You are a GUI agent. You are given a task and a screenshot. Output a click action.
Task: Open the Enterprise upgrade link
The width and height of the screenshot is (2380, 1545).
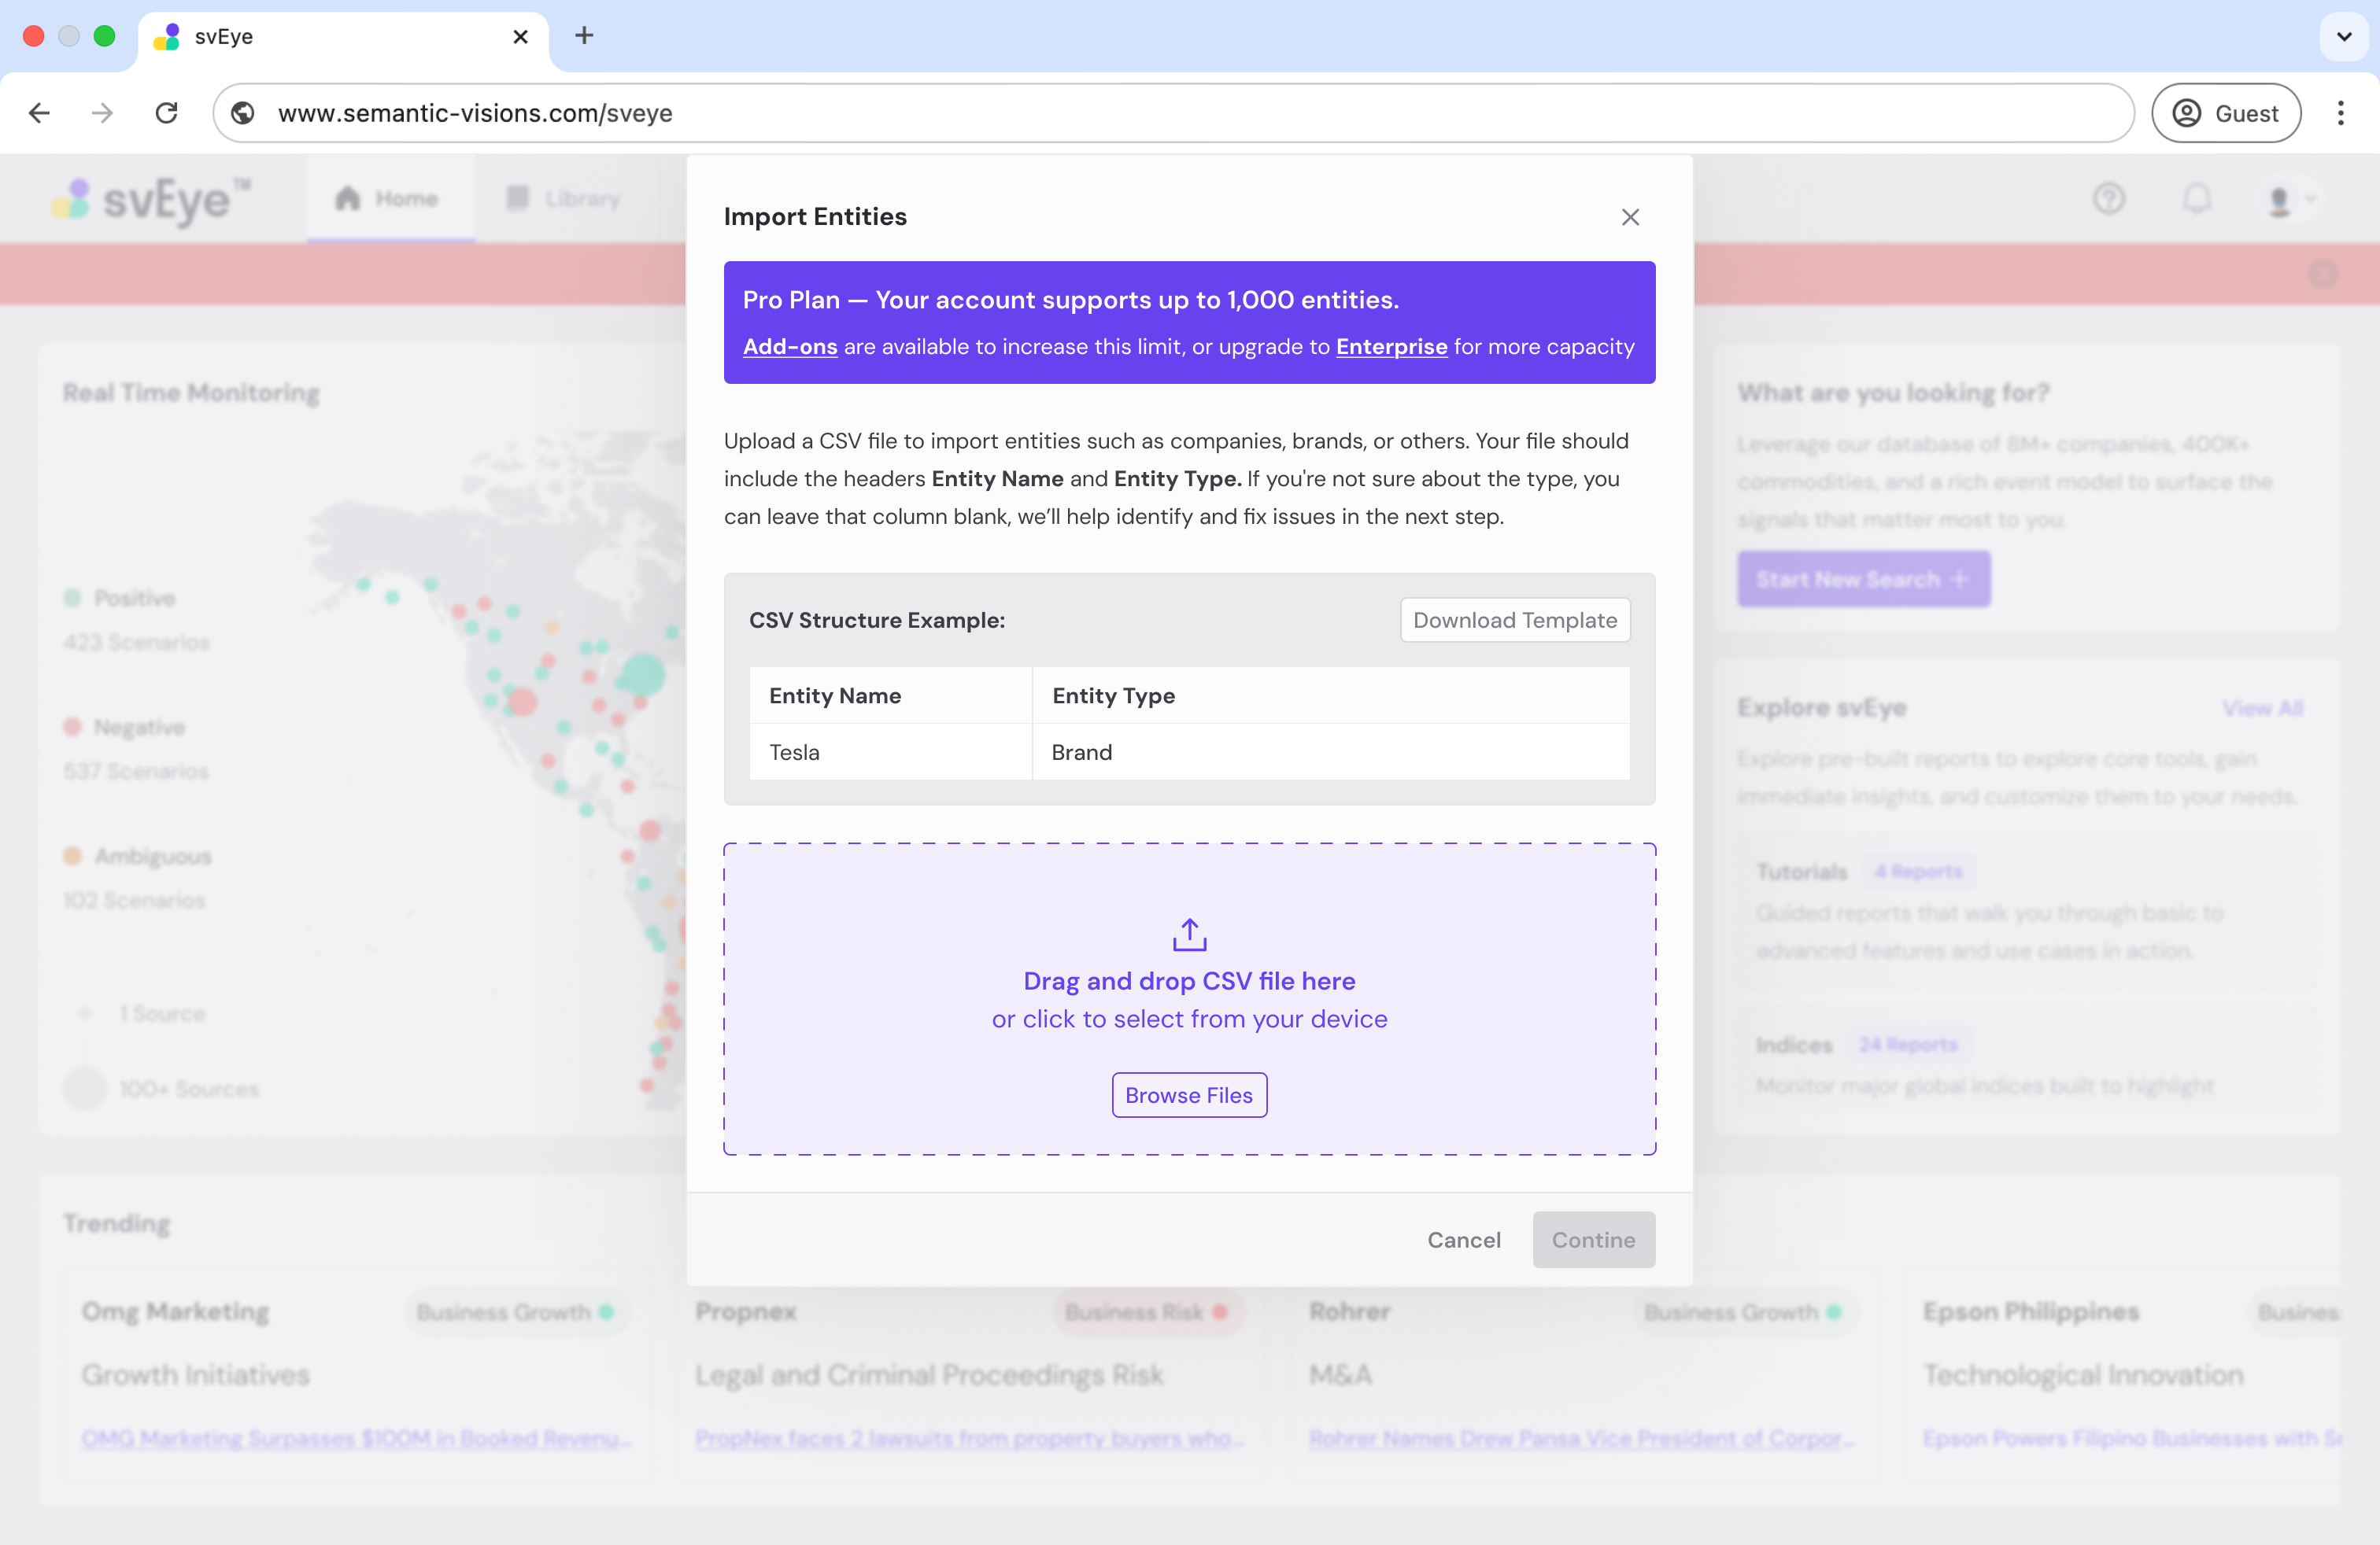pos(1391,347)
